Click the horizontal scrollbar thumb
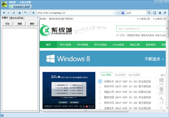The image size is (169, 118). 86,111
